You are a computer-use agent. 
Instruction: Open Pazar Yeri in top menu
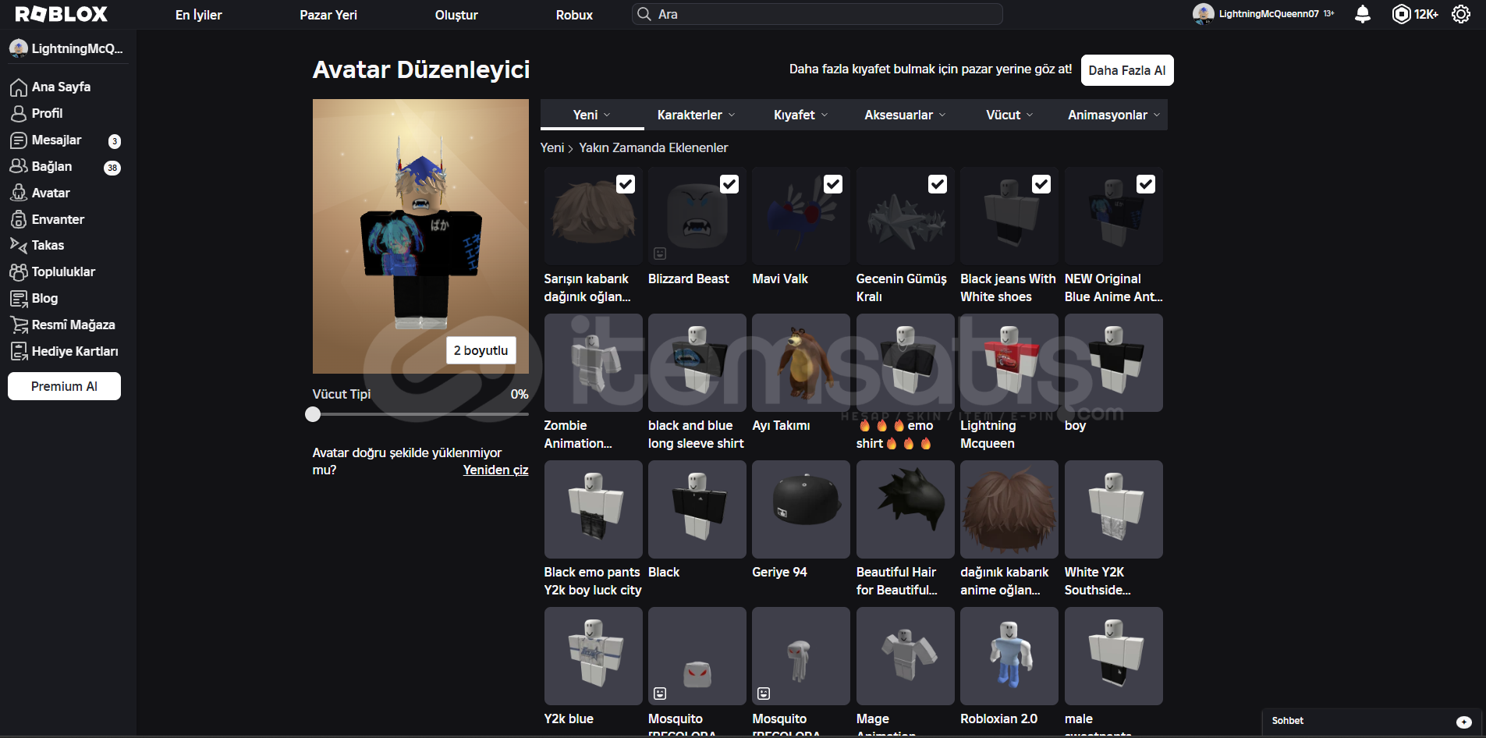328,15
